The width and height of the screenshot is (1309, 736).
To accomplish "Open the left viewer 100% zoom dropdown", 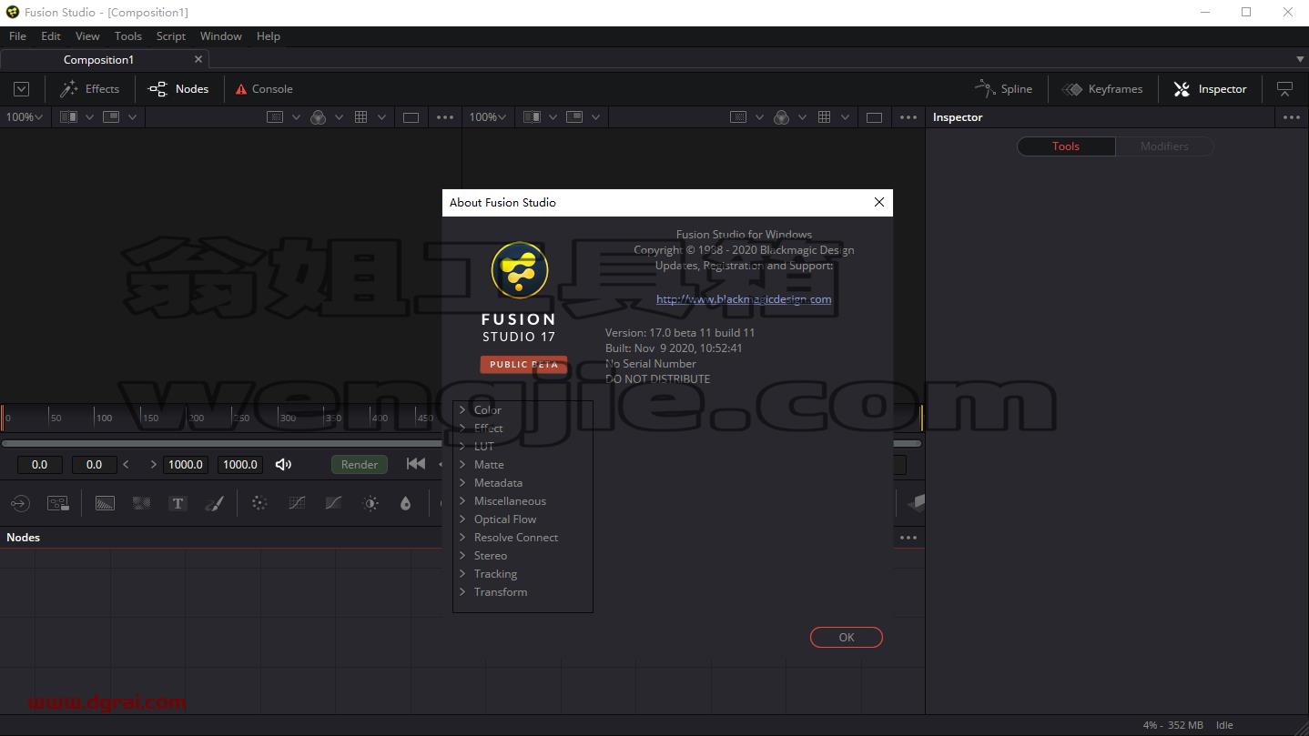I will coord(24,116).
